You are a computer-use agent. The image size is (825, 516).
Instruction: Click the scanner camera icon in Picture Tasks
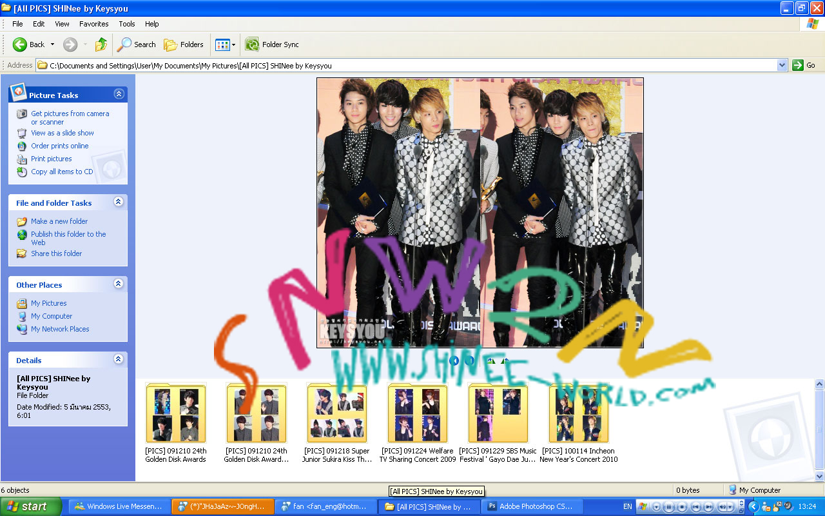click(x=22, y=114)
